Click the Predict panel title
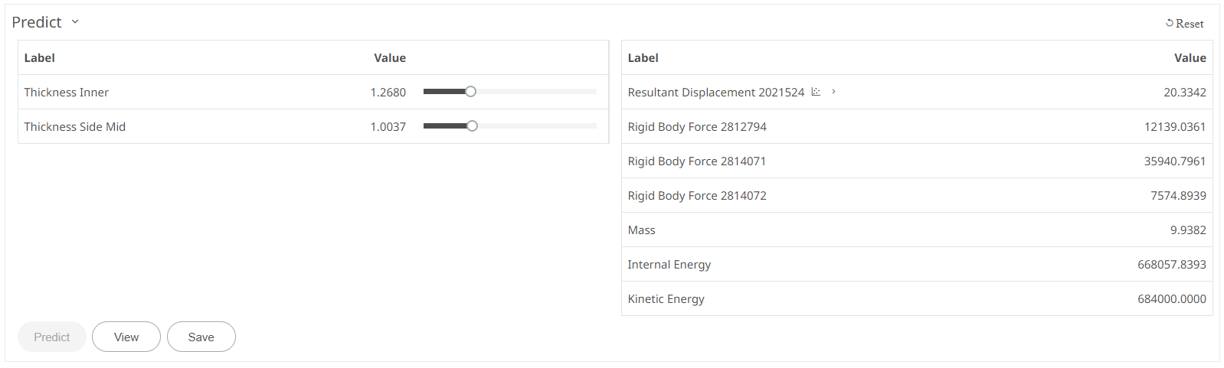Image resolution: width=1224 pixels, height=368 pixels. pos(37,22)
